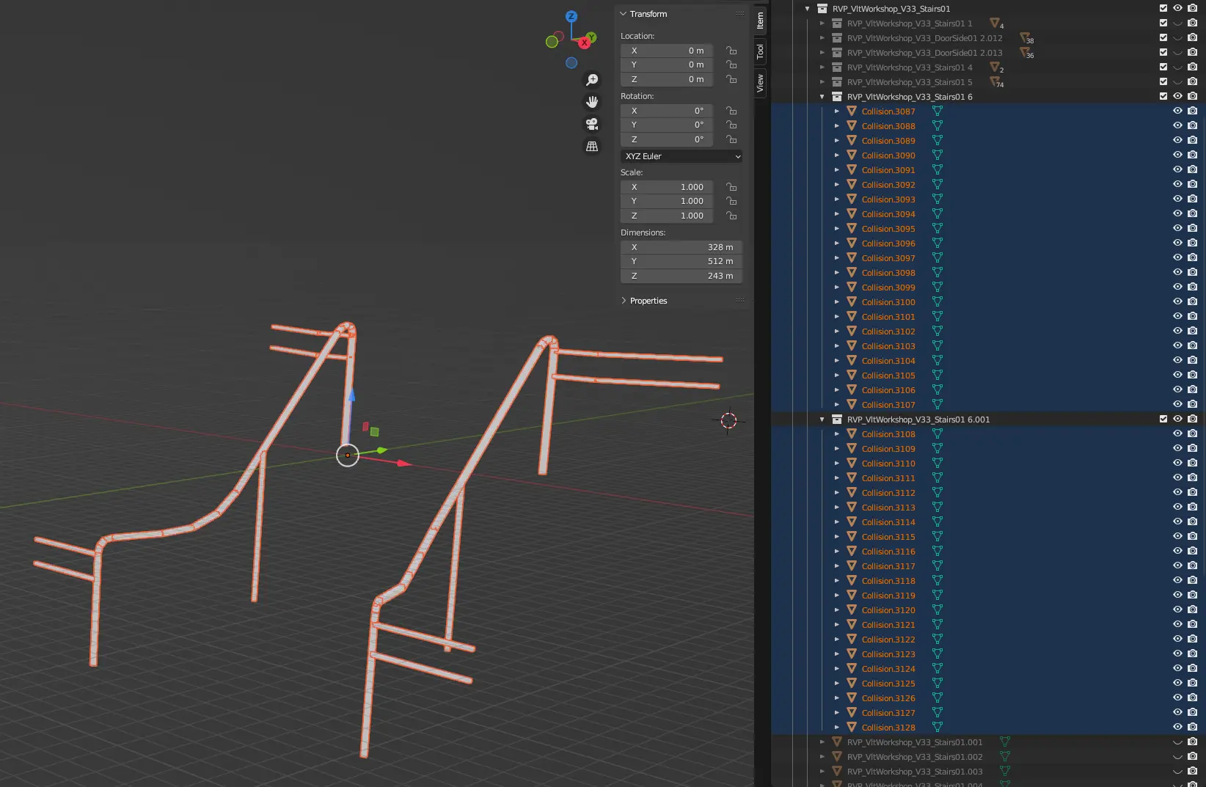Toggle render camera icon for Collision.3090
Screen dimensions: 1206x787
(1192, 155)
